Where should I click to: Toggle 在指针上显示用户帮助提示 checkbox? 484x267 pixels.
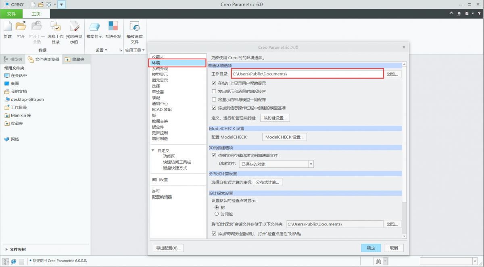coord(214,83)
